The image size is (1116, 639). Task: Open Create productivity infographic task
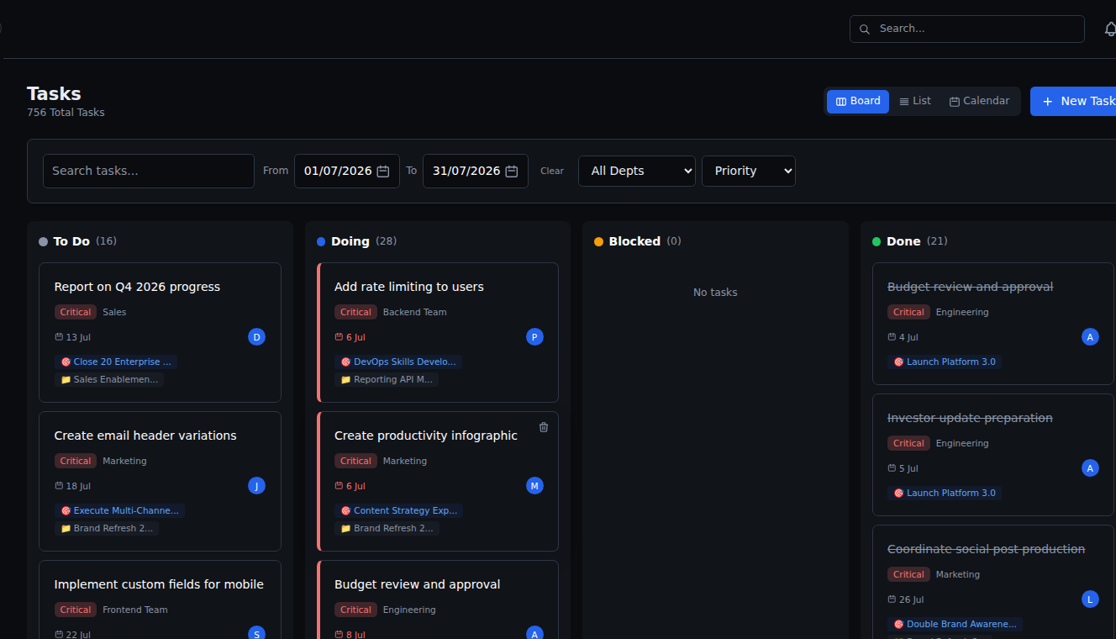(x=426, y=436)
